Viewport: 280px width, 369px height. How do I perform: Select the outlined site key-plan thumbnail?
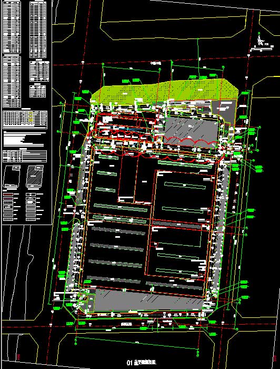(x=11, y=176)
